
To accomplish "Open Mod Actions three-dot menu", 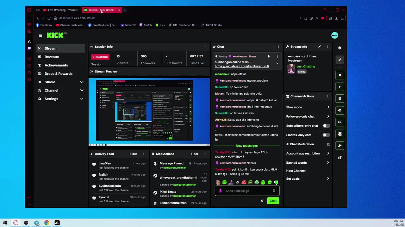I will 205,154.
